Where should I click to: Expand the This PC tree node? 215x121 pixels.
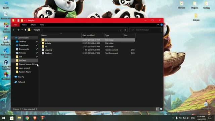[13, 77]
